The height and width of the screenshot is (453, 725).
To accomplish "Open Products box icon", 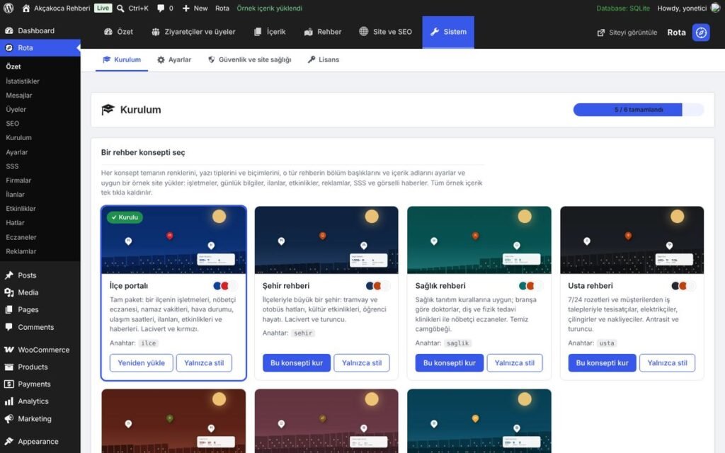I will pyautogui.click(x=9, y=367).
